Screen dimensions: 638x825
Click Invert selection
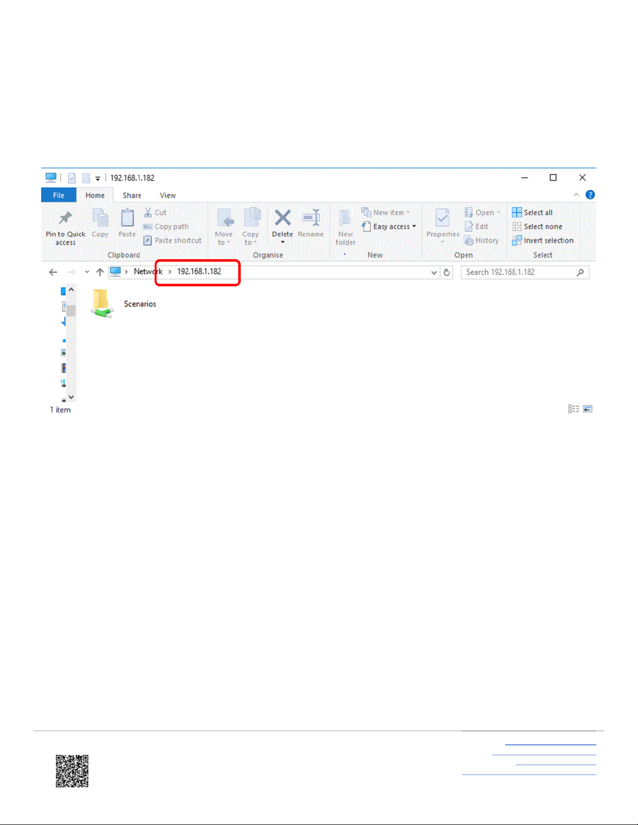click(x=543, y=240)
